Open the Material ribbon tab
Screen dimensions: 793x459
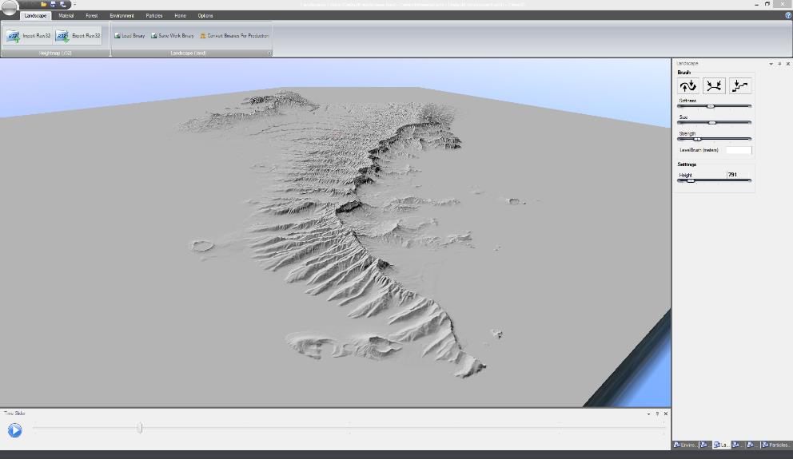click(x=66, y=16)
